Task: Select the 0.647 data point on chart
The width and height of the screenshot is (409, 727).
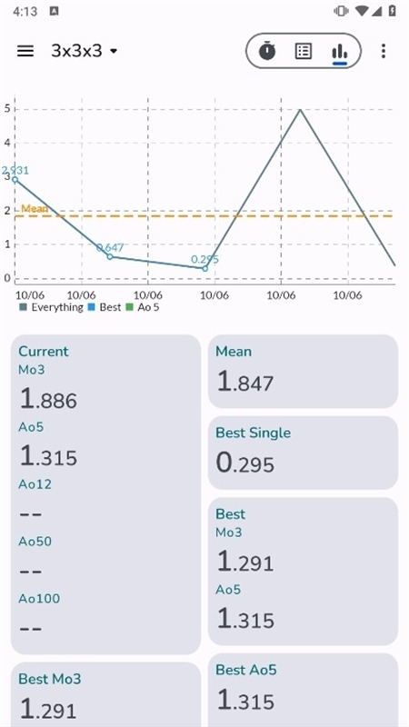Action: coord(110,256)
